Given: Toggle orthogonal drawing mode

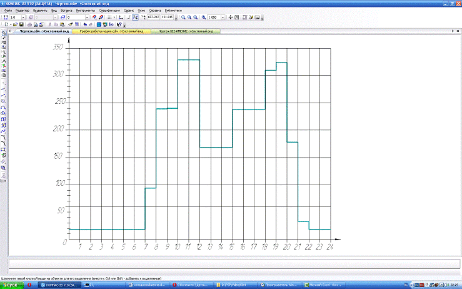Looking at the screenshot, I should (x=129, y=17).
